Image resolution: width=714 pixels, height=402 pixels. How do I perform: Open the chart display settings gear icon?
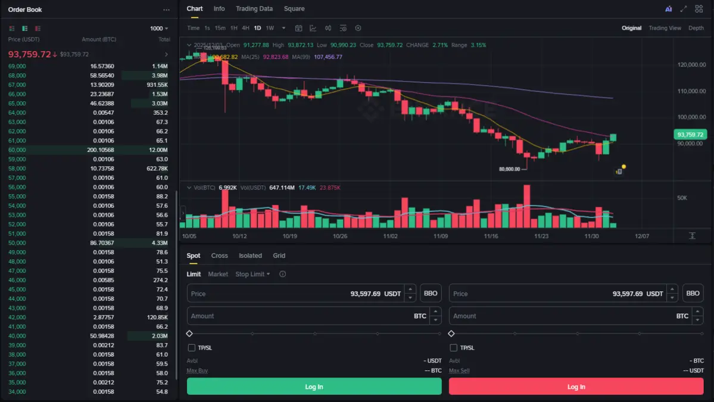click(x=358, y=28)
